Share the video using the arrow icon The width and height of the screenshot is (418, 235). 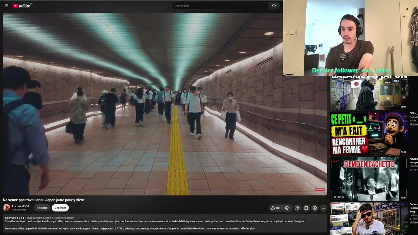point(297,208)
